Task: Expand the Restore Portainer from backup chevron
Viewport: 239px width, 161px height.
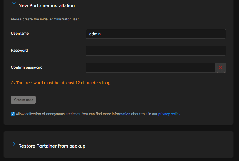Action: coord(14,144)
